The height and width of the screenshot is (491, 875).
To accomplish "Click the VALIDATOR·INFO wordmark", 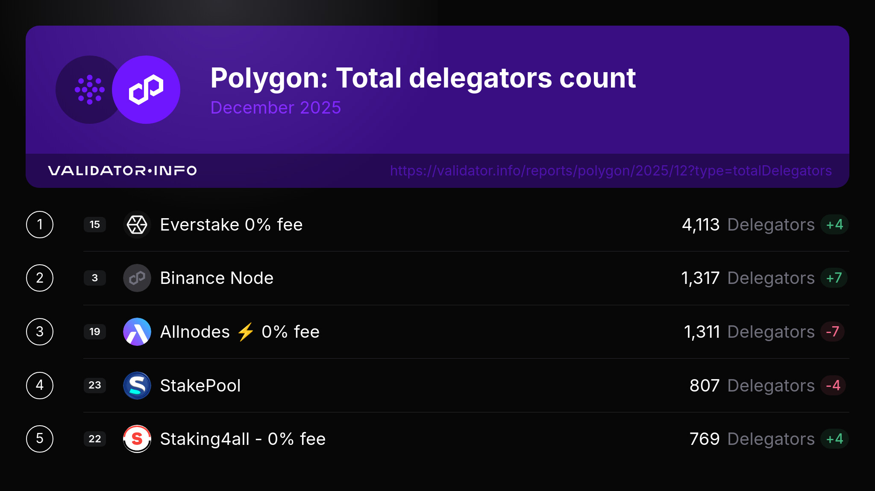I will (122, 171).
